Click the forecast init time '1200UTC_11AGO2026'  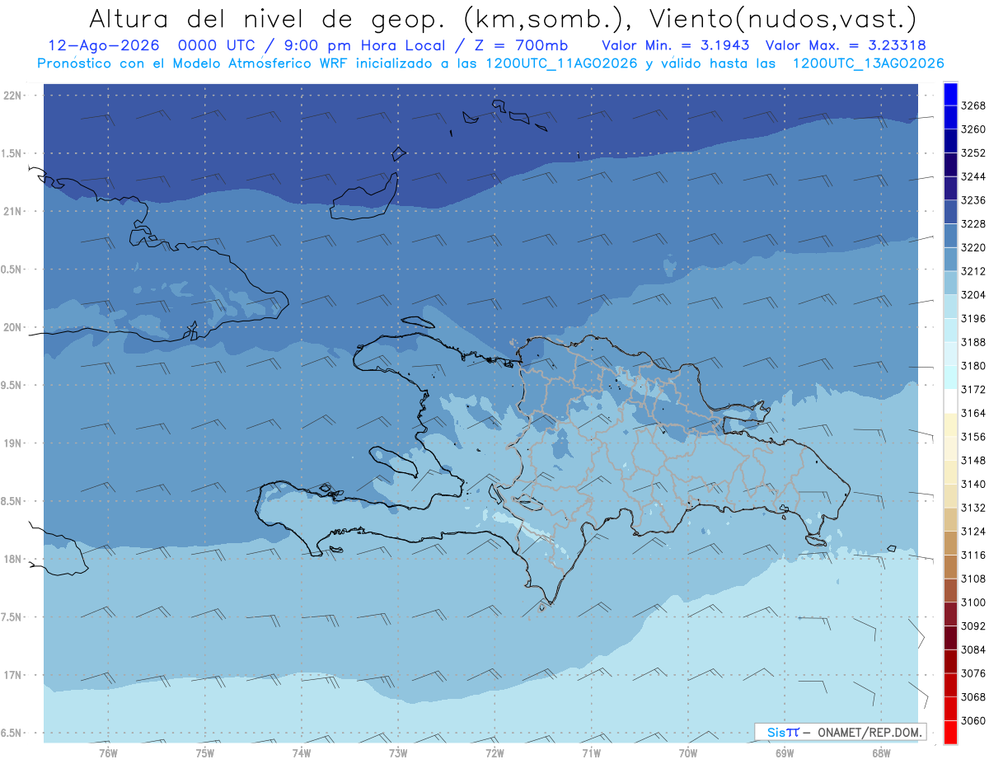[563, 63]
